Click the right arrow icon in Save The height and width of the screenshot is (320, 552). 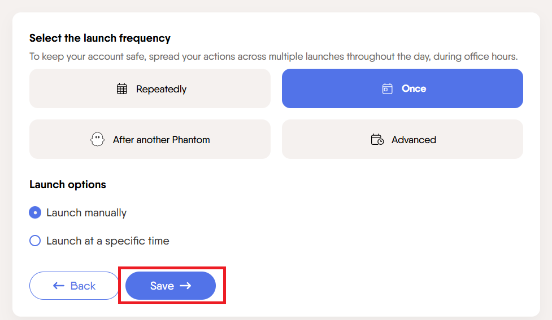point(185,286)
